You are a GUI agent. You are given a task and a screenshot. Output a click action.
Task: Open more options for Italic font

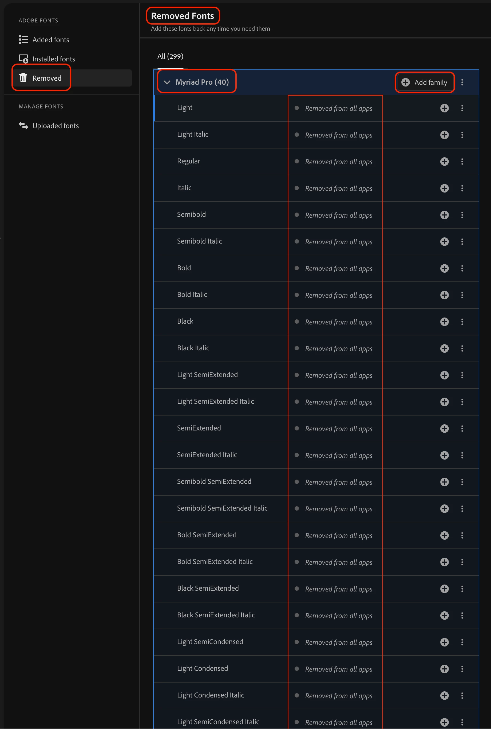(462, 188)
